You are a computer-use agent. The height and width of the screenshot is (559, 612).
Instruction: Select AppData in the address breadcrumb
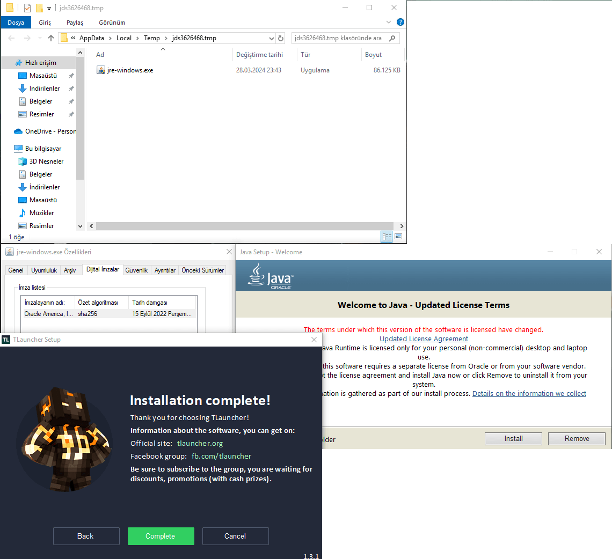click(x=92, y=38)
